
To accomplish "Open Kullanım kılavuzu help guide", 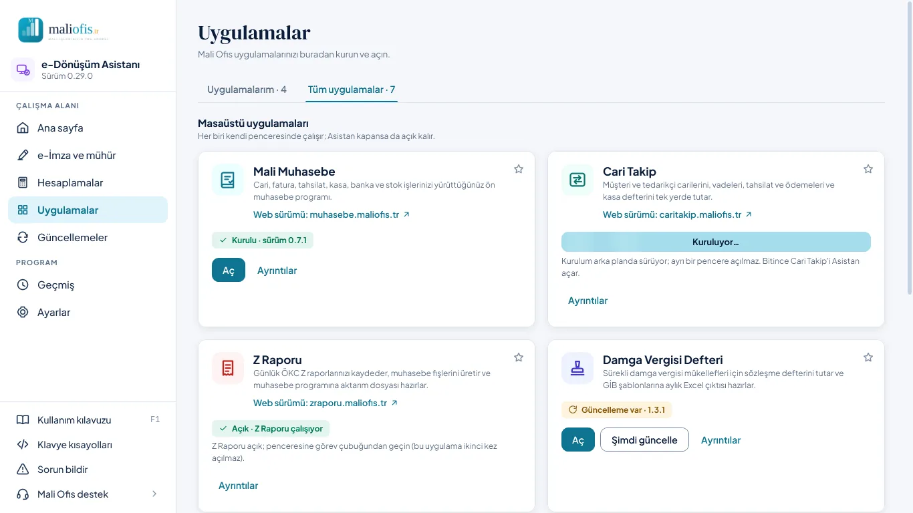I will click(x=88, y=420).
